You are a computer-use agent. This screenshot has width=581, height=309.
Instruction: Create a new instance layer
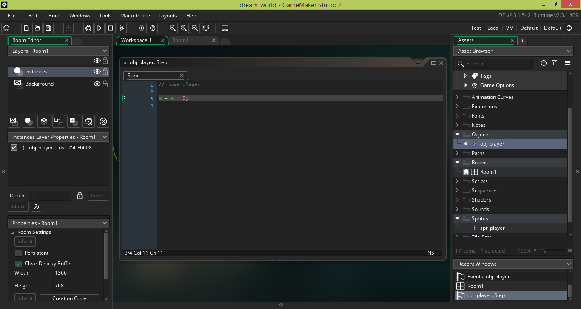tap(29, 121)
